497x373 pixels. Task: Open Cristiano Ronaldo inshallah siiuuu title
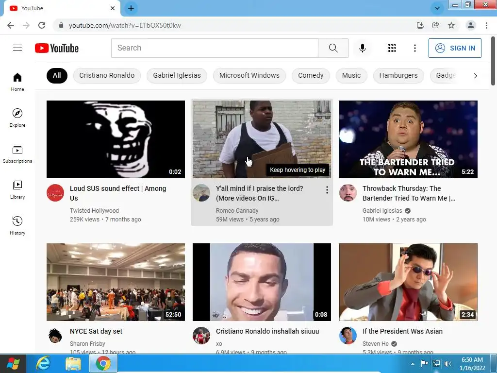point(267,331)
